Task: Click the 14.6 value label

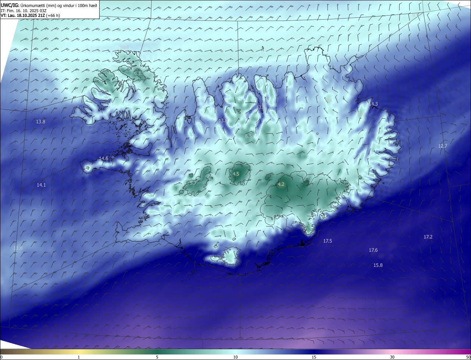Action: (104, 159)
